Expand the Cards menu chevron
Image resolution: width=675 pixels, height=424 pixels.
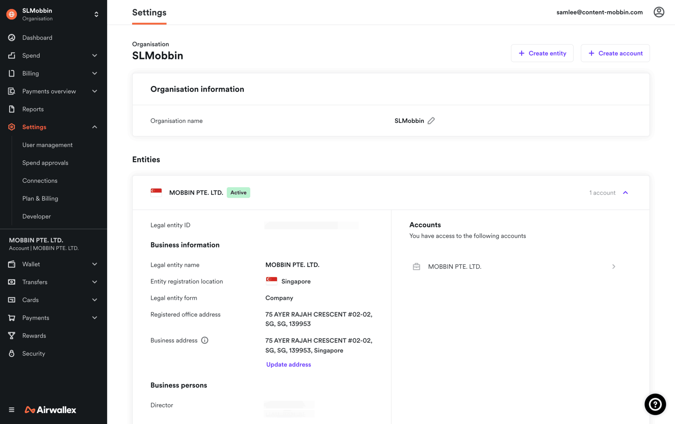95,300
